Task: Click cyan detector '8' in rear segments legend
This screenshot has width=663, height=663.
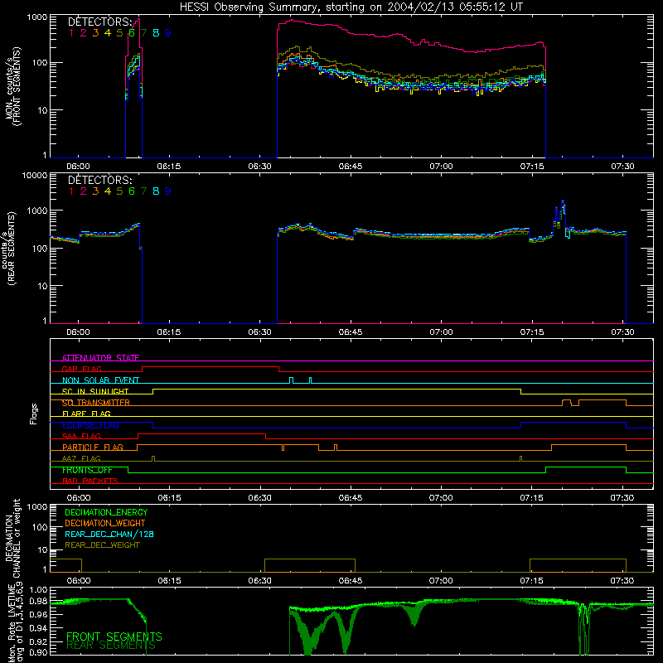Action: tap(156, 191)
